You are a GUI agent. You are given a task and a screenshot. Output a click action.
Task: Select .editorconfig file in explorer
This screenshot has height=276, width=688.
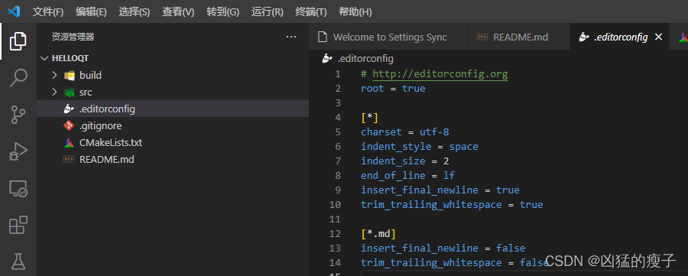[173, 109]
